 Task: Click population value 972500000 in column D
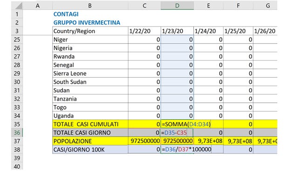[177, 141]
